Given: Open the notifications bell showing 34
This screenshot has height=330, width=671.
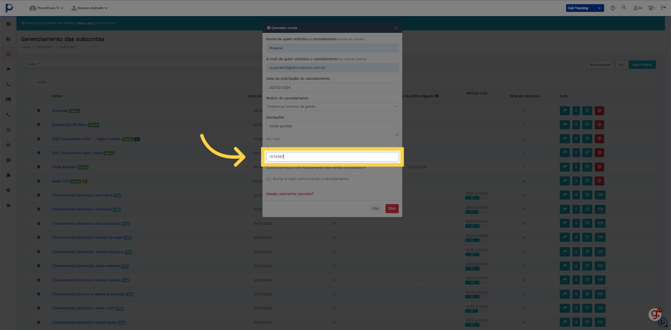Looking at the screenshot, I should tap(637, 8).
